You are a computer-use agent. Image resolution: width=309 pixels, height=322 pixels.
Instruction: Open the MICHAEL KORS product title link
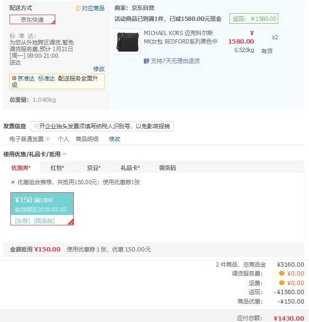click(x=181, y=37)
